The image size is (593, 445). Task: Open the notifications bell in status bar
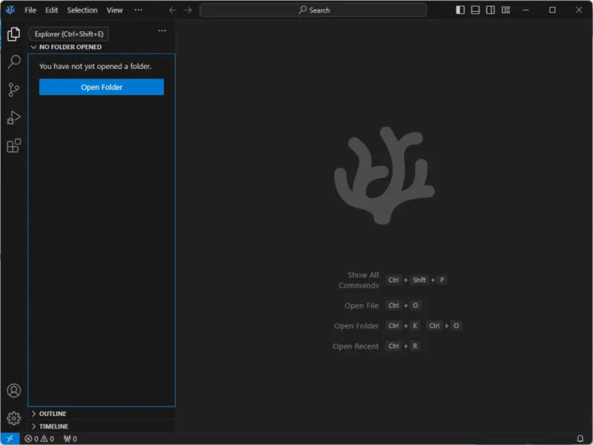pos(580,438)
